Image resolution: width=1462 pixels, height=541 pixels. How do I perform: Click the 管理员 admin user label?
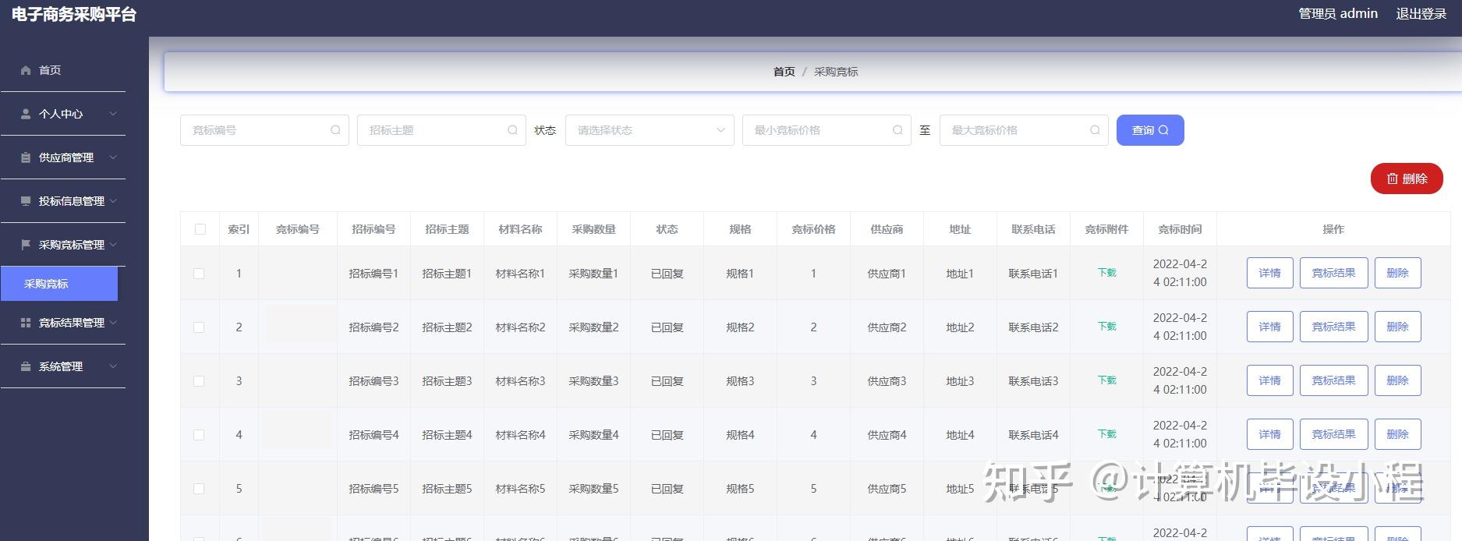1337,14
